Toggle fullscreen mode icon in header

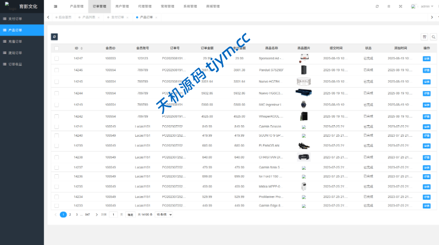pos(400,6)
